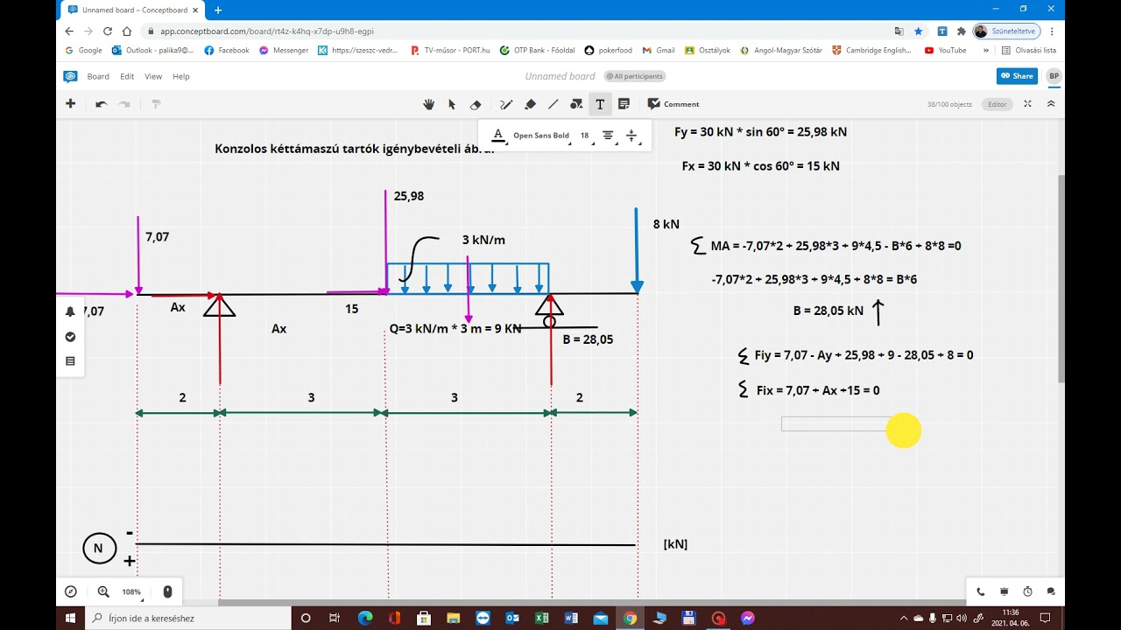Open the Open Sans Bold font dropdown
The width and height of the screenshot is (1121, 630).
[x=542, y=136]
